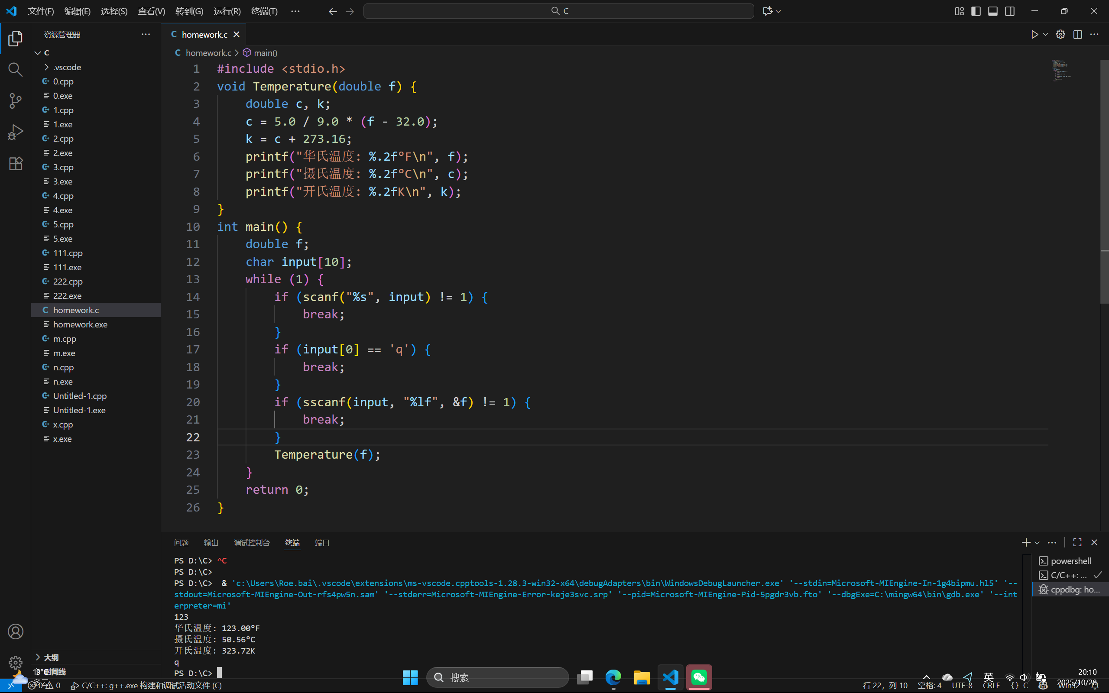
Task: Open the Extensions view
Action: pos(15,164)
